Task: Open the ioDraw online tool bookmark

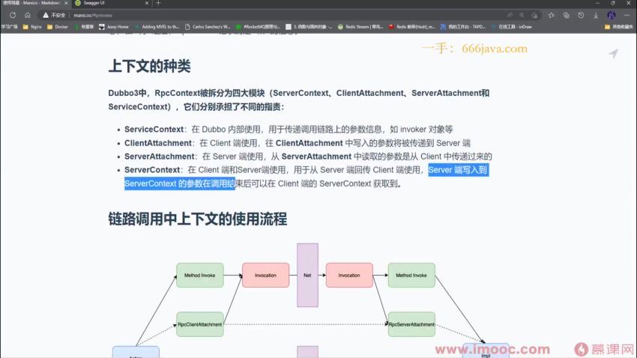Action: coord(511,27)
